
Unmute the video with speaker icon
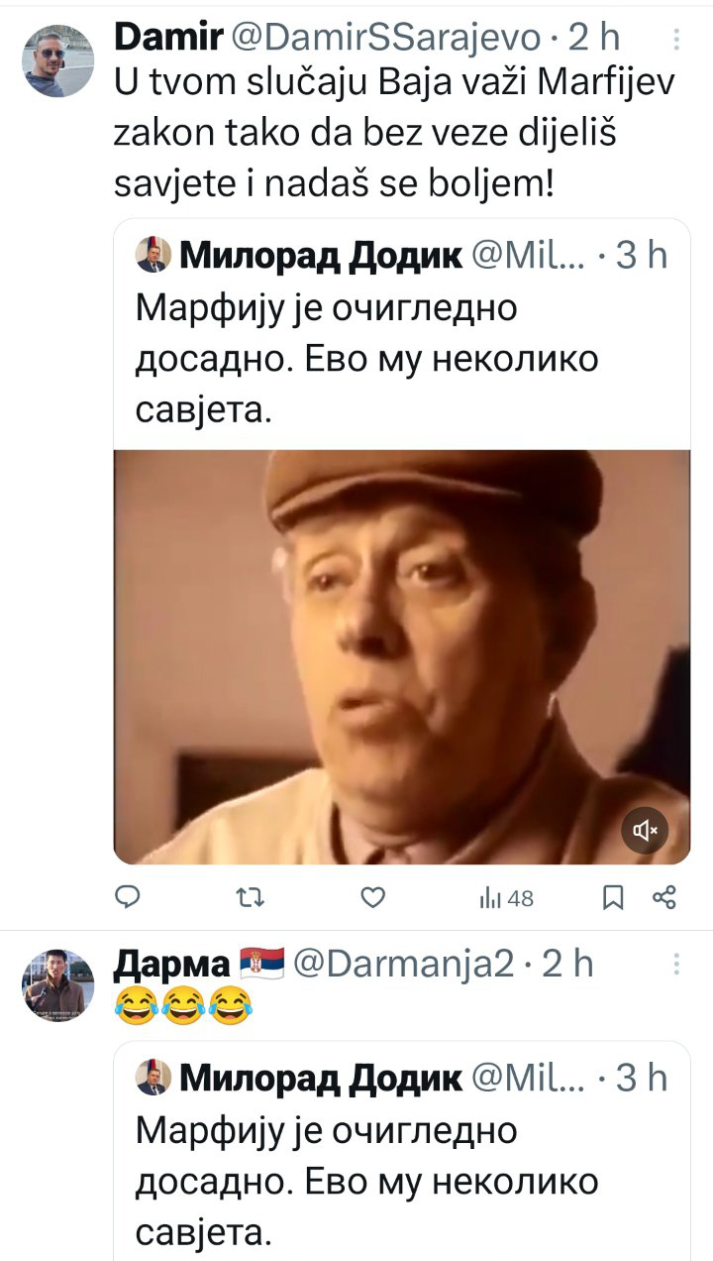646,830
